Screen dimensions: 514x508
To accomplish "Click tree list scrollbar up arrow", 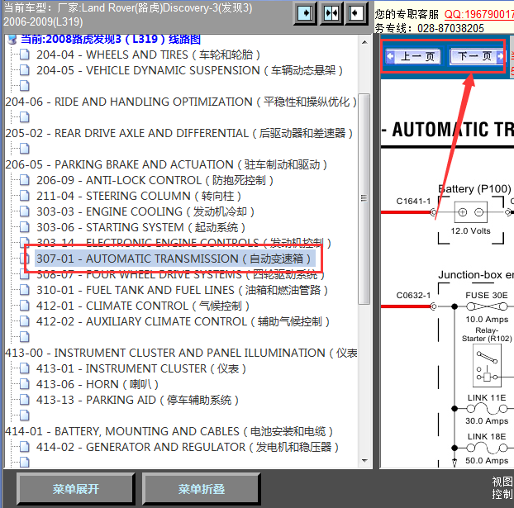I will 364,42.
